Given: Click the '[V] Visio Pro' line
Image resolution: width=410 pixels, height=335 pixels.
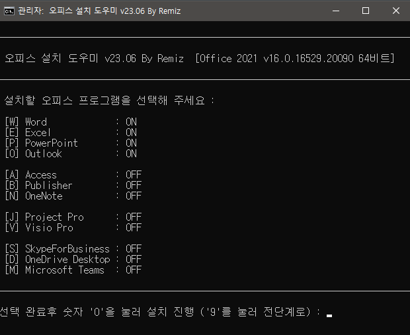Looking at the screenshot, I should [x=73, y=227].
